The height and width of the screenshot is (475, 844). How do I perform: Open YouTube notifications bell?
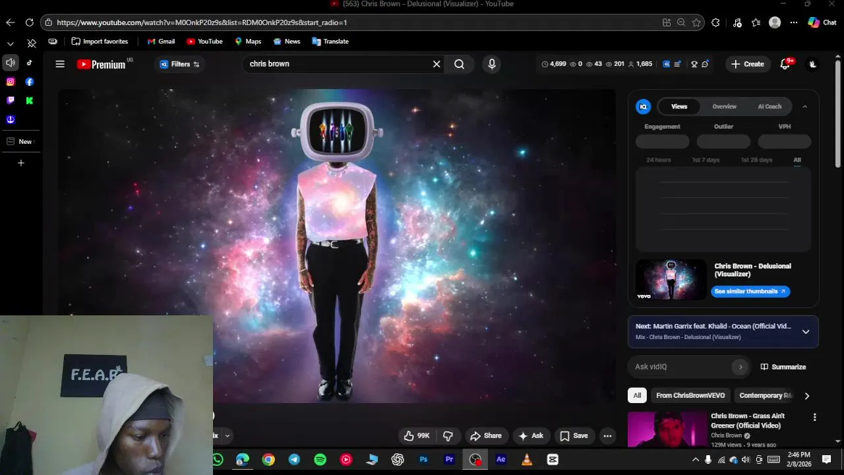pos(785,64)
